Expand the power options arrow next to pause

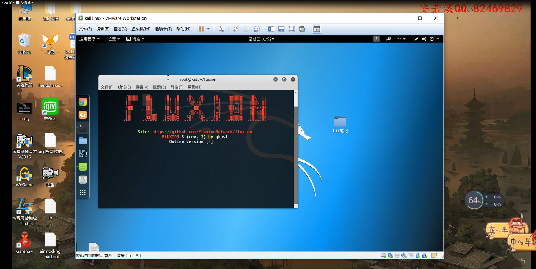pyautogui.click(x=208, y=29)
